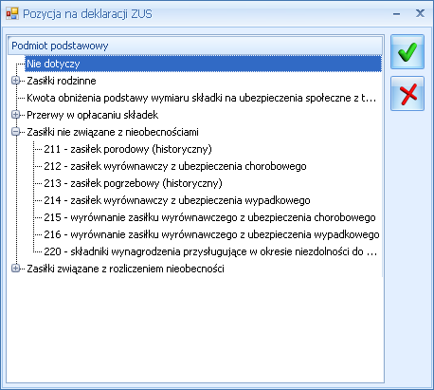Choose 216 - wyrównanie zasiłku wyrównawczego wypadkowego

pos(211,234)
